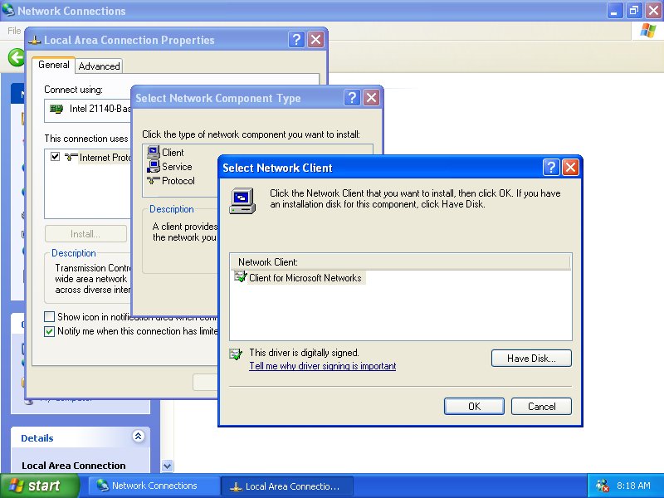Viewport: 664px width, 498px height.
Task: Open the Tell me why driver signing is important link
Action: [323, 365]
